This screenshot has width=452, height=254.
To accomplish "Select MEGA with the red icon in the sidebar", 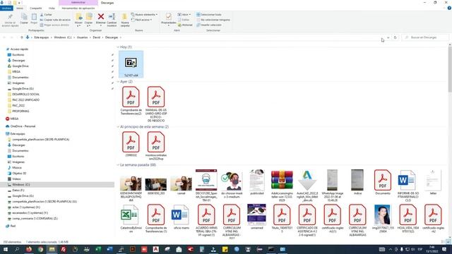I will 14,119.
